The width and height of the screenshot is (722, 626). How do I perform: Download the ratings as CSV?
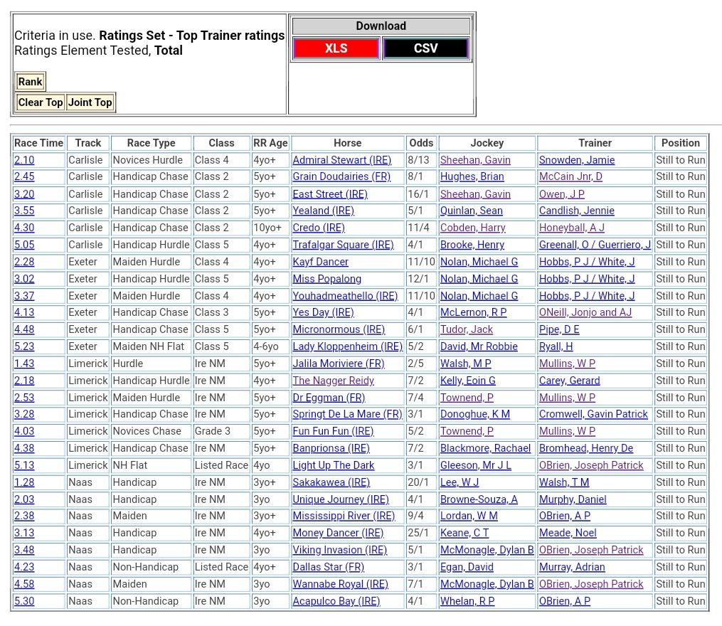tap(425, 48)
